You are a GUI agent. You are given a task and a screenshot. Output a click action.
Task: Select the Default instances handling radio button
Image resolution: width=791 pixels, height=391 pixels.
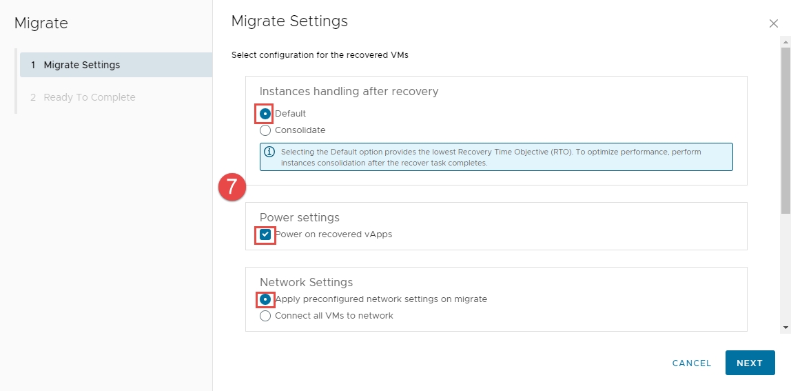click(x=265, y=114)
